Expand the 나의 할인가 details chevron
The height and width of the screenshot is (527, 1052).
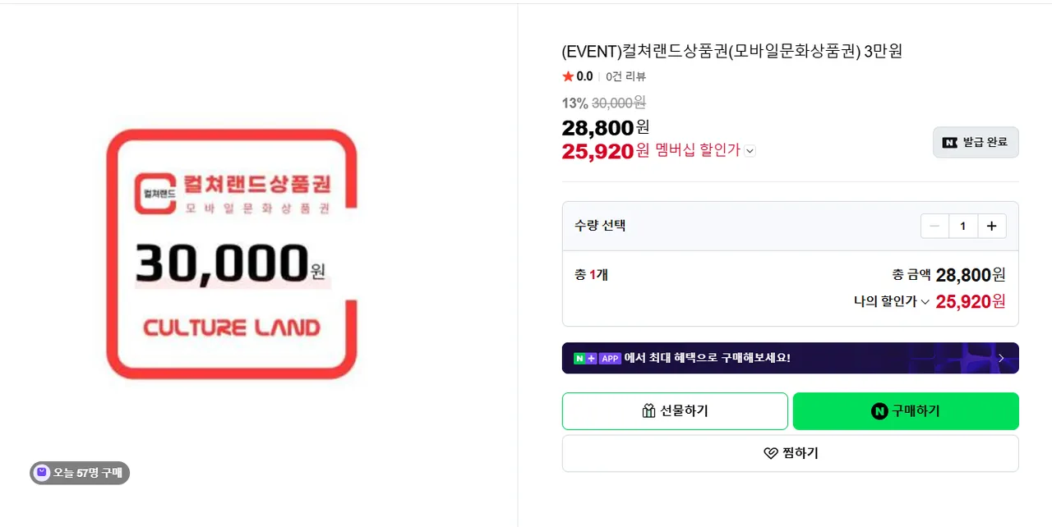tap(925, 302)
